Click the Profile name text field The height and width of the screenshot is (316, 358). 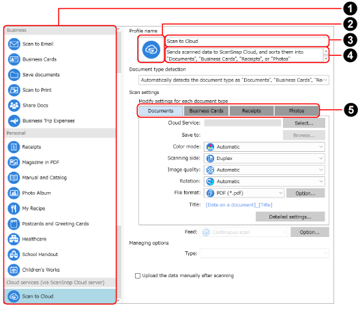pyautogui.click(x=247, y=42)
